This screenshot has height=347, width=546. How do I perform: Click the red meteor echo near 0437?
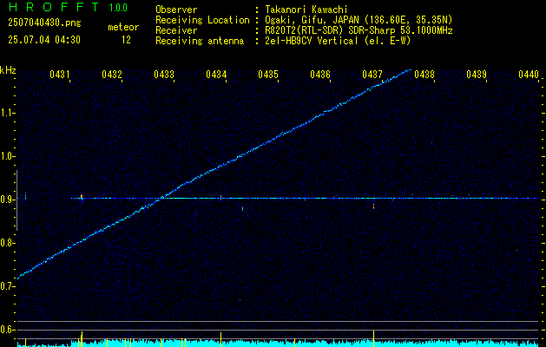tap(373, 206)
